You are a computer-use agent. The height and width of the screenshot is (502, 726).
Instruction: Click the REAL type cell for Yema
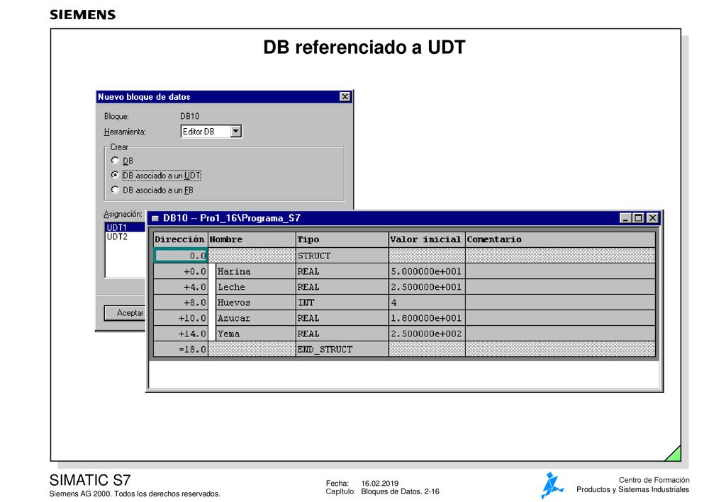click(342, 333)
